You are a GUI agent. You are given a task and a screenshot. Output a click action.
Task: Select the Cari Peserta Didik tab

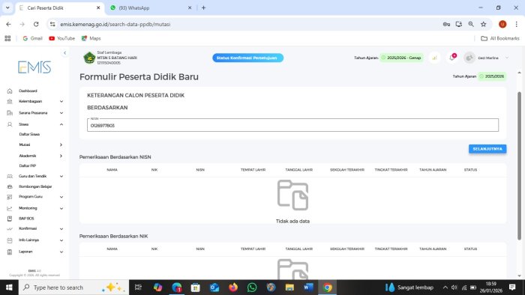60,7
